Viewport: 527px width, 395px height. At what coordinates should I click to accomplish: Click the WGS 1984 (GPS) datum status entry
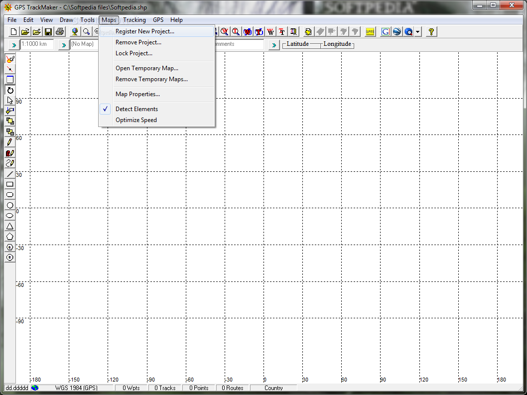[76, 388]
